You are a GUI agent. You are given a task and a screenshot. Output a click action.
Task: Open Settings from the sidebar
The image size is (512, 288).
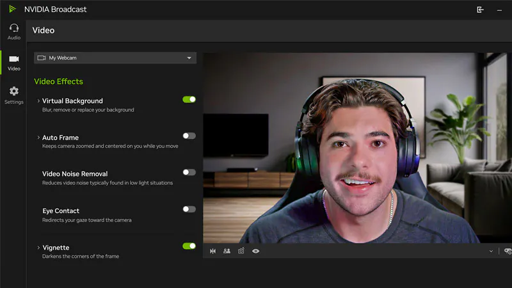coord(13,95)
